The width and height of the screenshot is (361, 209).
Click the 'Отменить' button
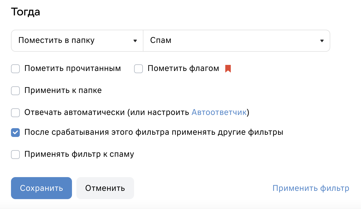pos(105,188)
